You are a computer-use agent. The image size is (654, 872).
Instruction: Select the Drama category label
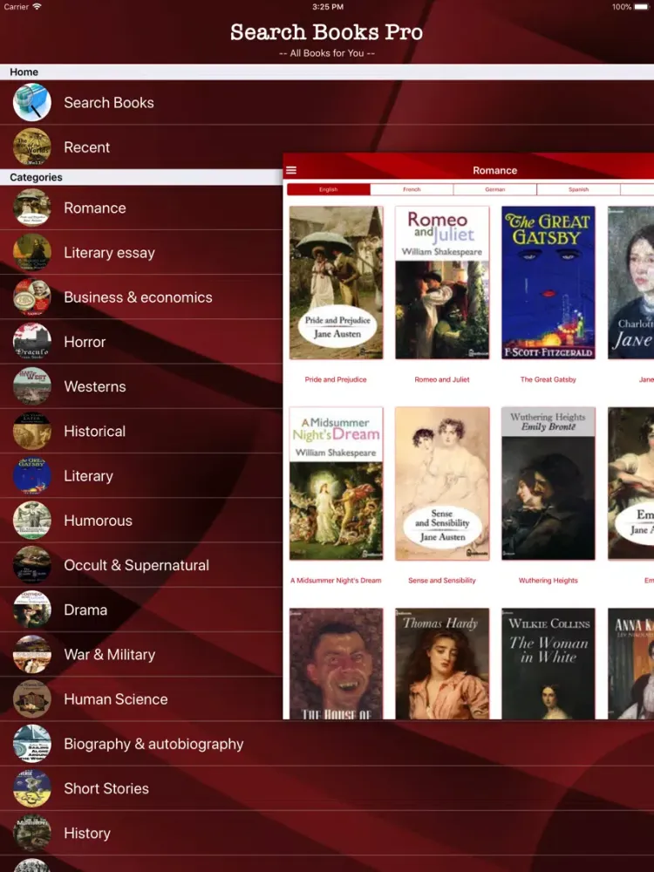pyautogui.click(x=85, y=610)
